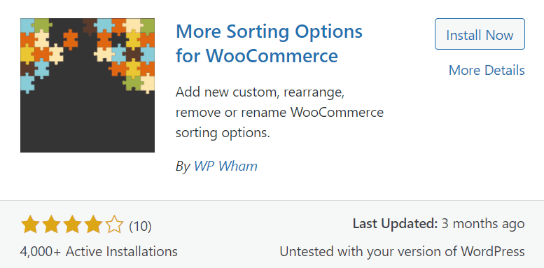Click the fourth filled rating star
544x268 pixels.
tap(94, 225)
